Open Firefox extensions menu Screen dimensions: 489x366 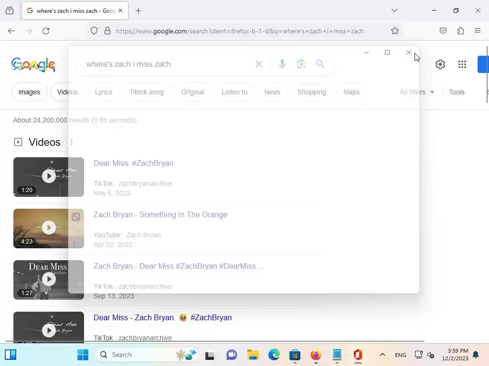(x=460, y=31)
